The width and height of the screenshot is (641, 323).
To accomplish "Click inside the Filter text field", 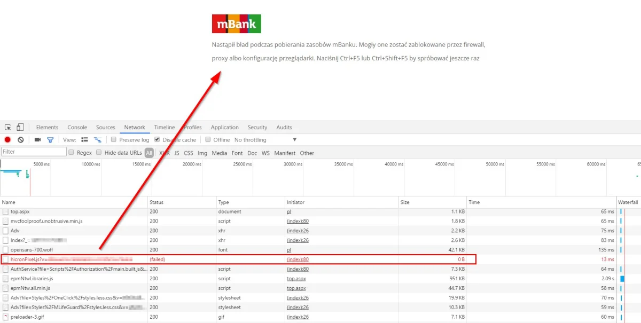I will pyautogui.click(x=33, y=152).
